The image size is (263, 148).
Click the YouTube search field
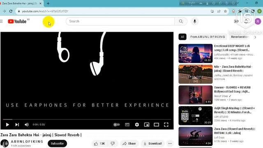pyautogui.click(x=120, y=21)
